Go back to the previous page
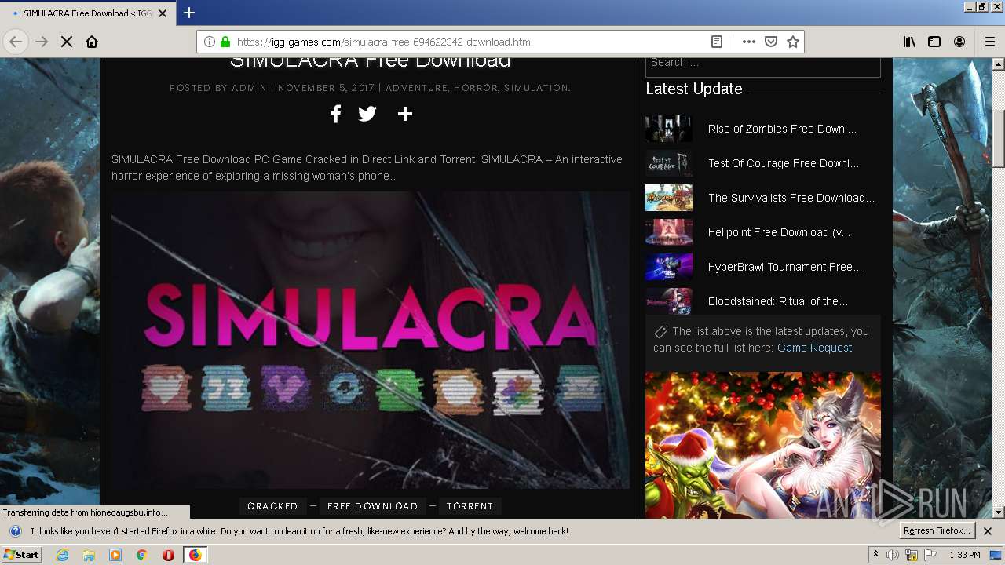 coord(16,42)
